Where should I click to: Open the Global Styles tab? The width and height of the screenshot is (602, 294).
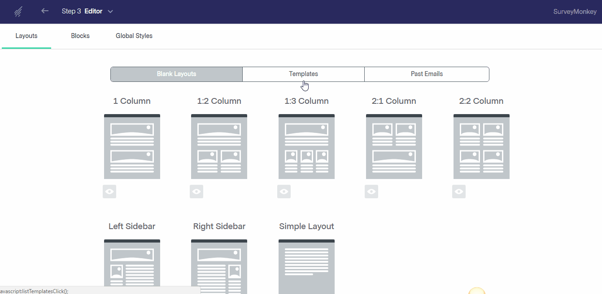pos(134,36)
